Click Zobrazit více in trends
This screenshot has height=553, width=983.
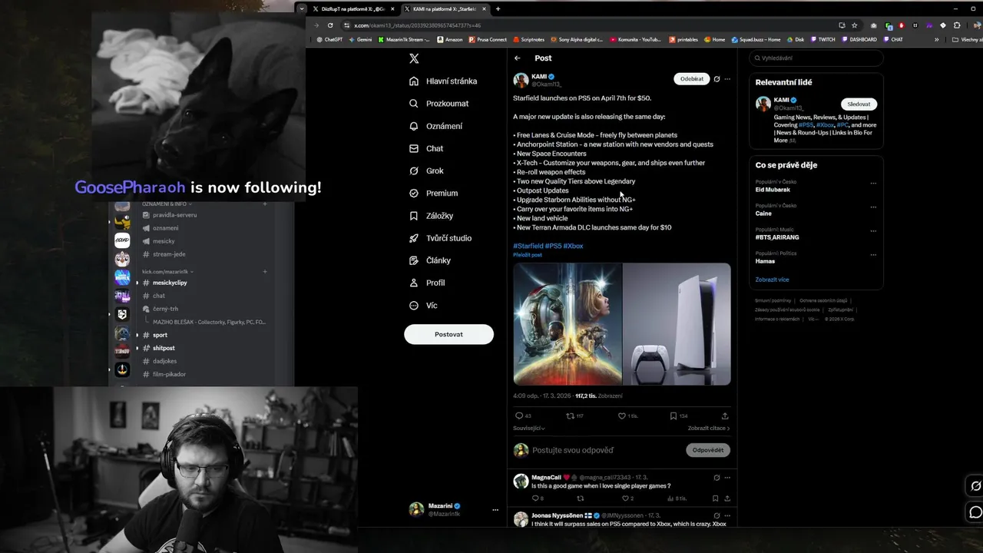pos(772,280)
